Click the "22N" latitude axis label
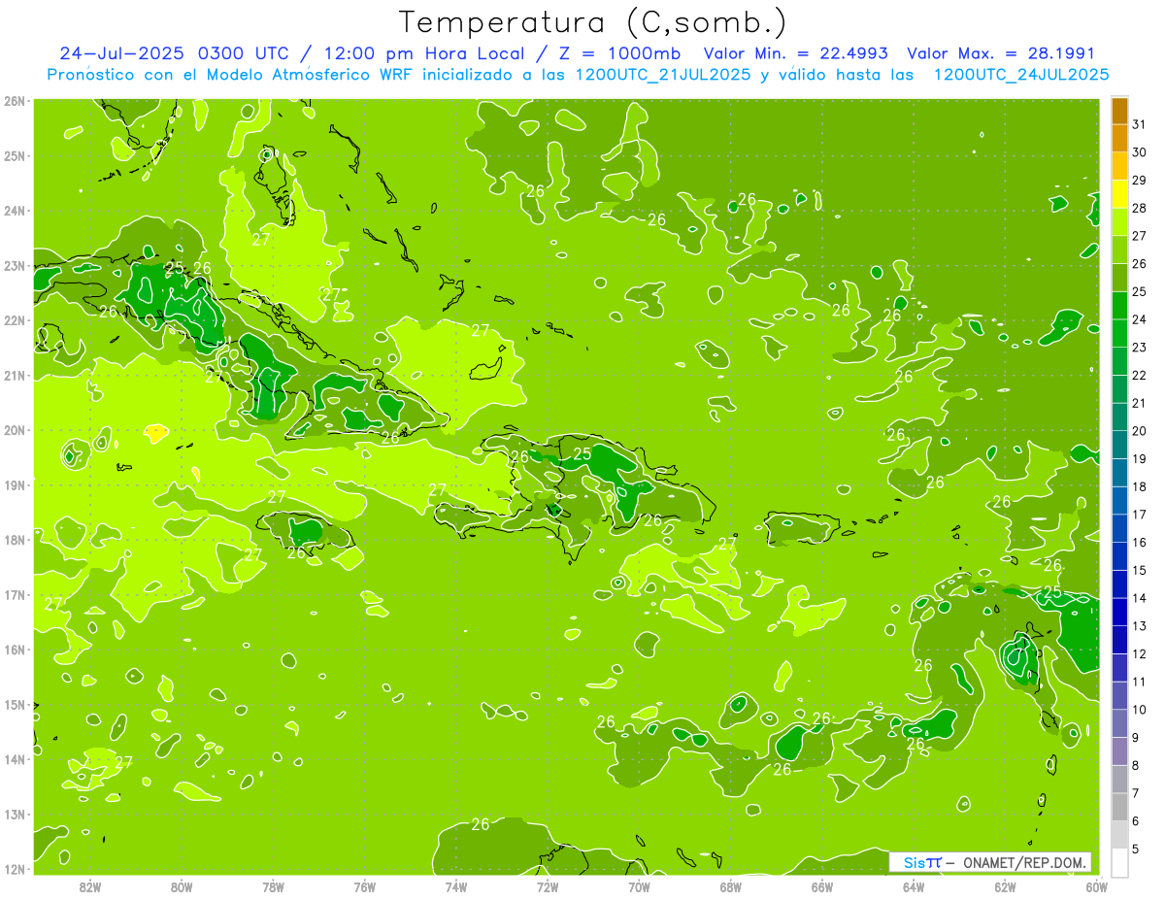Image resolution: width=1165 pixels, height=900 pixels. [x=15, y=320]
